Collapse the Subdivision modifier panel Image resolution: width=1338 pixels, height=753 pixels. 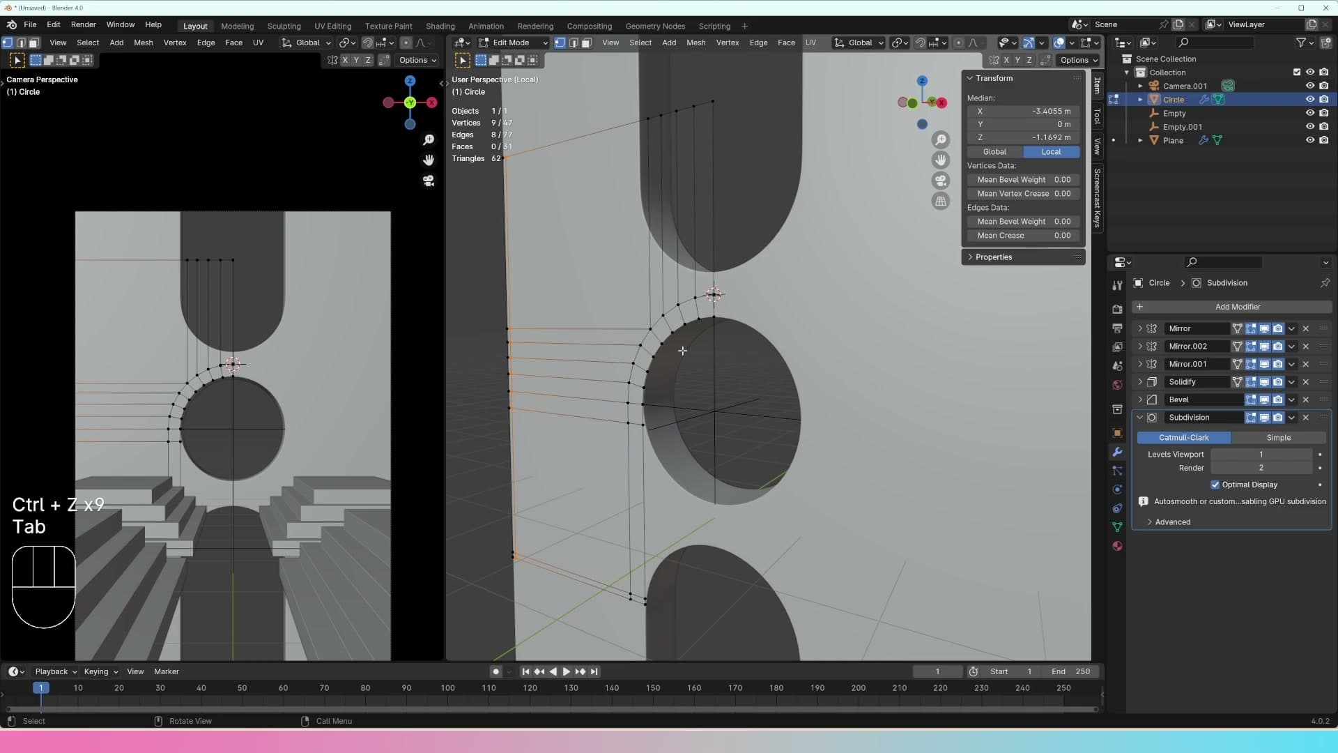tap(1140, 417)
